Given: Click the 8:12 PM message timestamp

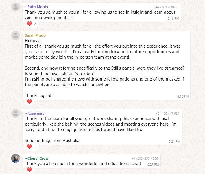Looking at the screenshot, I should (x=183, y=96).
